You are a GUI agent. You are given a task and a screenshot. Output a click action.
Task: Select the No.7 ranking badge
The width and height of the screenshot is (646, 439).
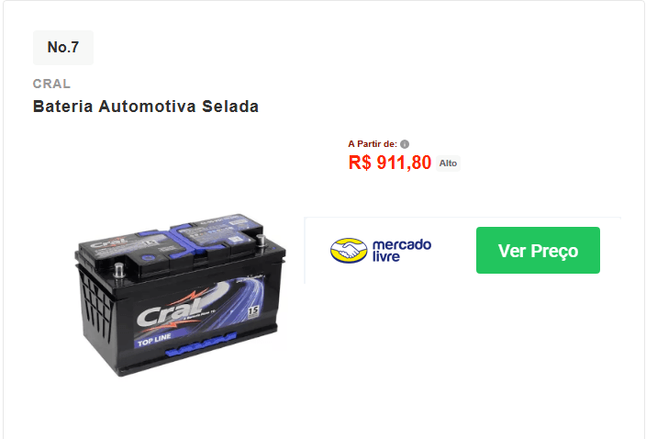pyautogui.click(x=63, y=48)
